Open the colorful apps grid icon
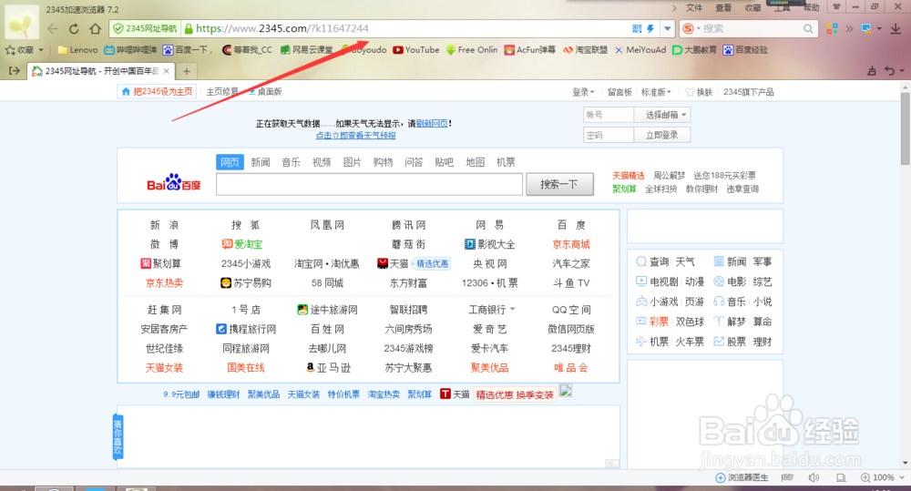Image resolution: width=911 pixels, height=491 pixels. tap(832, 28)
